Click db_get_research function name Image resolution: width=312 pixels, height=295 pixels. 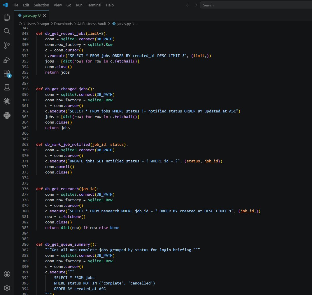point(62,189)
